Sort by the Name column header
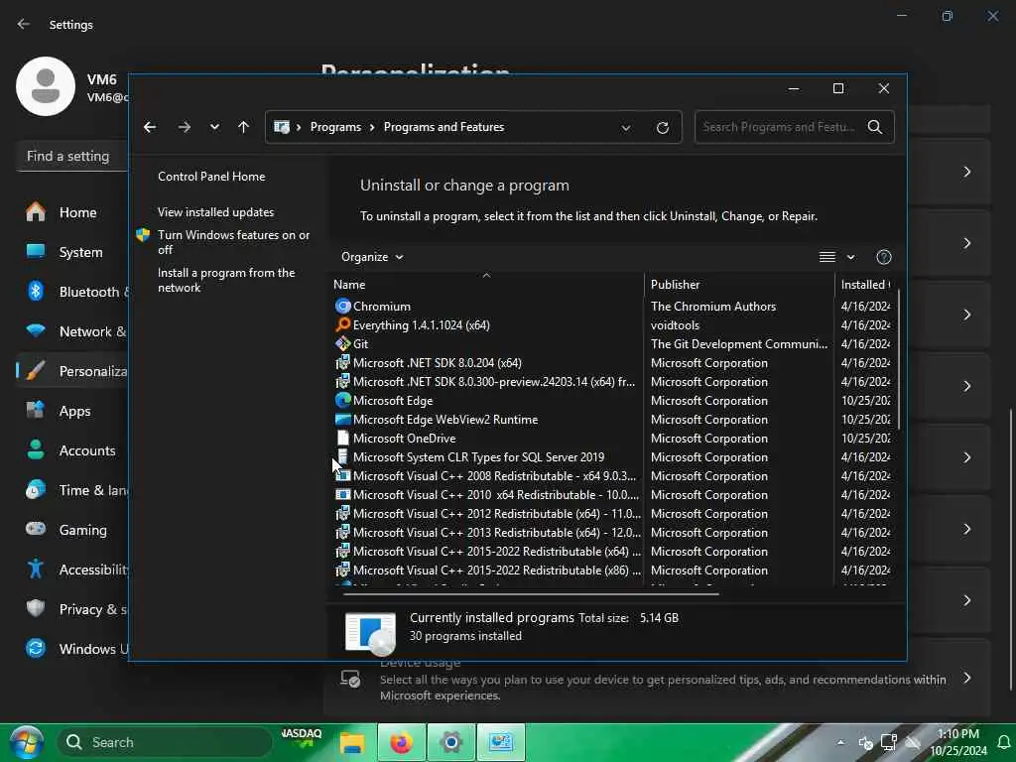Image resolution: width=1016 pixels, height=762 pixels. (488, 285)
